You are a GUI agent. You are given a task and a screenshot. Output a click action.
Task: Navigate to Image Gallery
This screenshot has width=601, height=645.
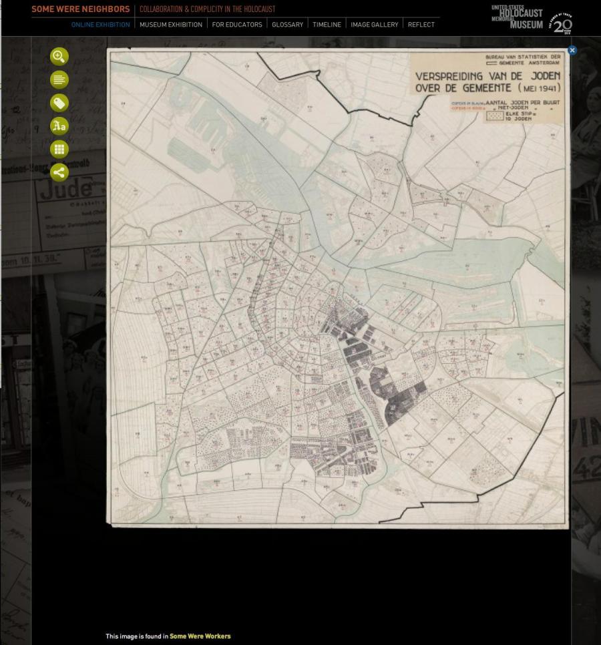(374, 25)
